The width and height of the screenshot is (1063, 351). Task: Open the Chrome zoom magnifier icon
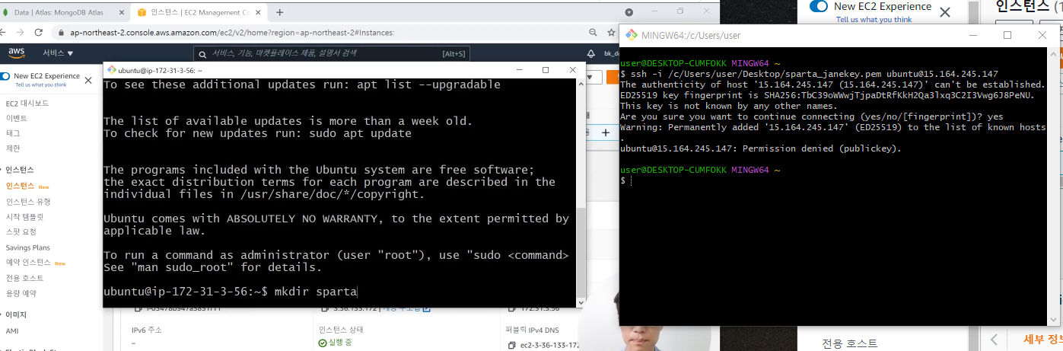(593, 33)
